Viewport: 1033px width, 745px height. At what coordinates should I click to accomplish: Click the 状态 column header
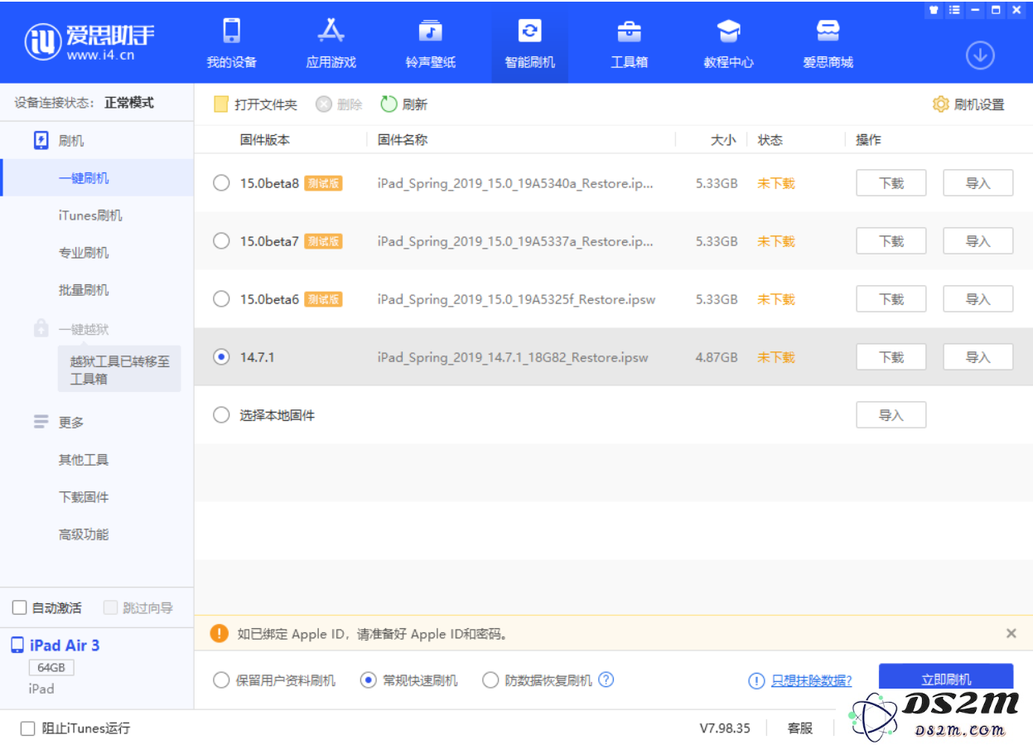pyautogui.click(x=770, y=140)
